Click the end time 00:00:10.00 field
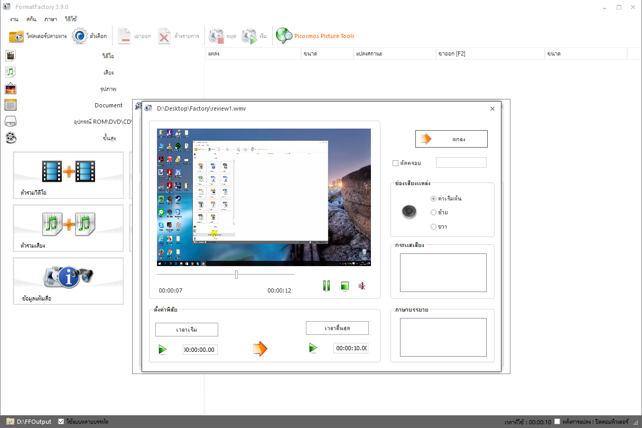 [351, 348]
